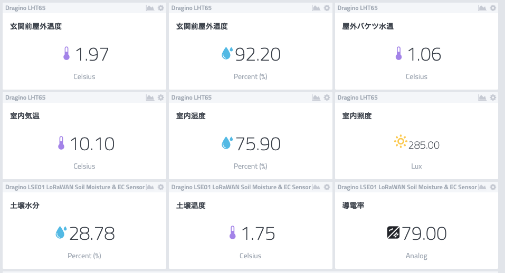The image size is (505, 273).
Task: Show chart for 屋外バケツ水温 widget
Action: [482, 8]
